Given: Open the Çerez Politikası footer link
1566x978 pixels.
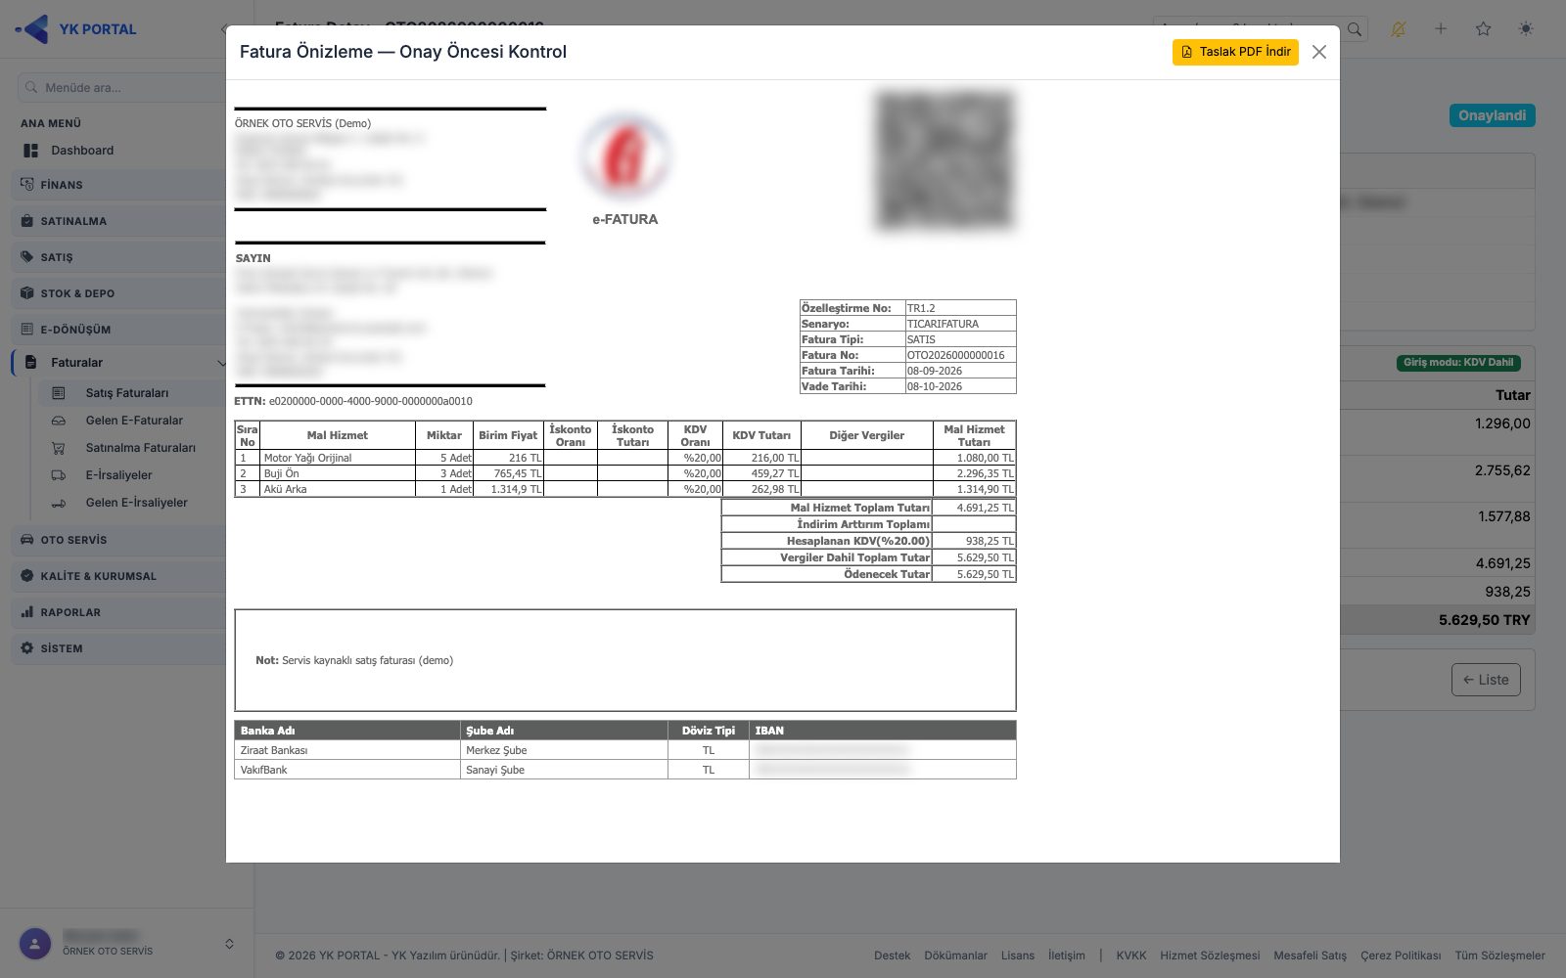Looking at the screenshot, I should click(x=1401, y=956).
